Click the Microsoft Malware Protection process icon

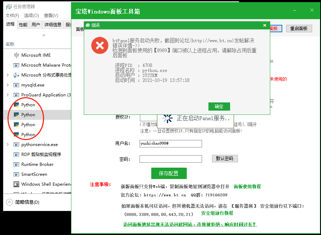pos(16,65)
